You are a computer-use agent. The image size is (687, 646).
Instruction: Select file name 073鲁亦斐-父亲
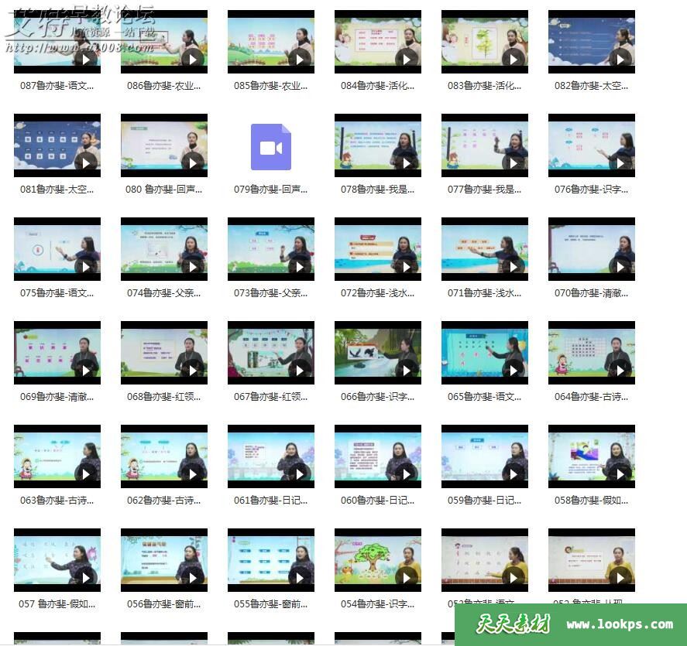click(x=270, y=293)
